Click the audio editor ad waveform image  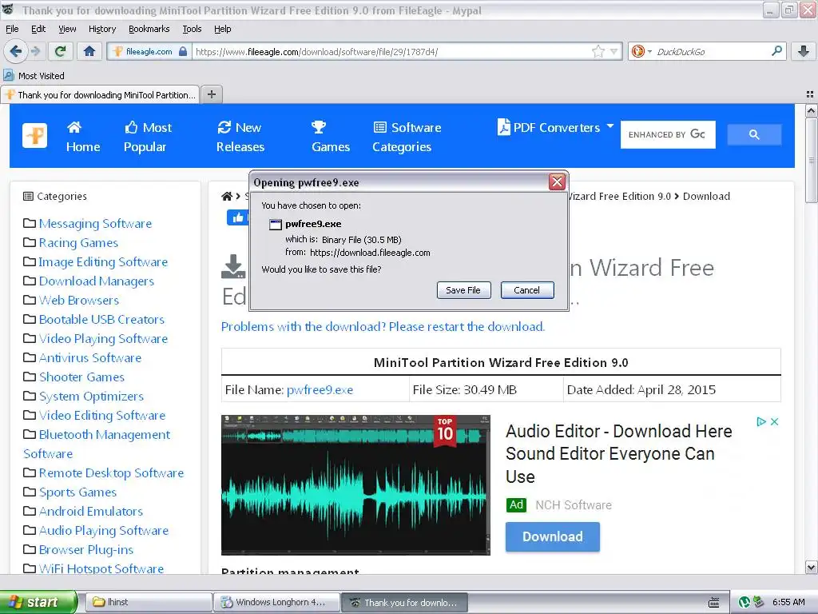355,485
